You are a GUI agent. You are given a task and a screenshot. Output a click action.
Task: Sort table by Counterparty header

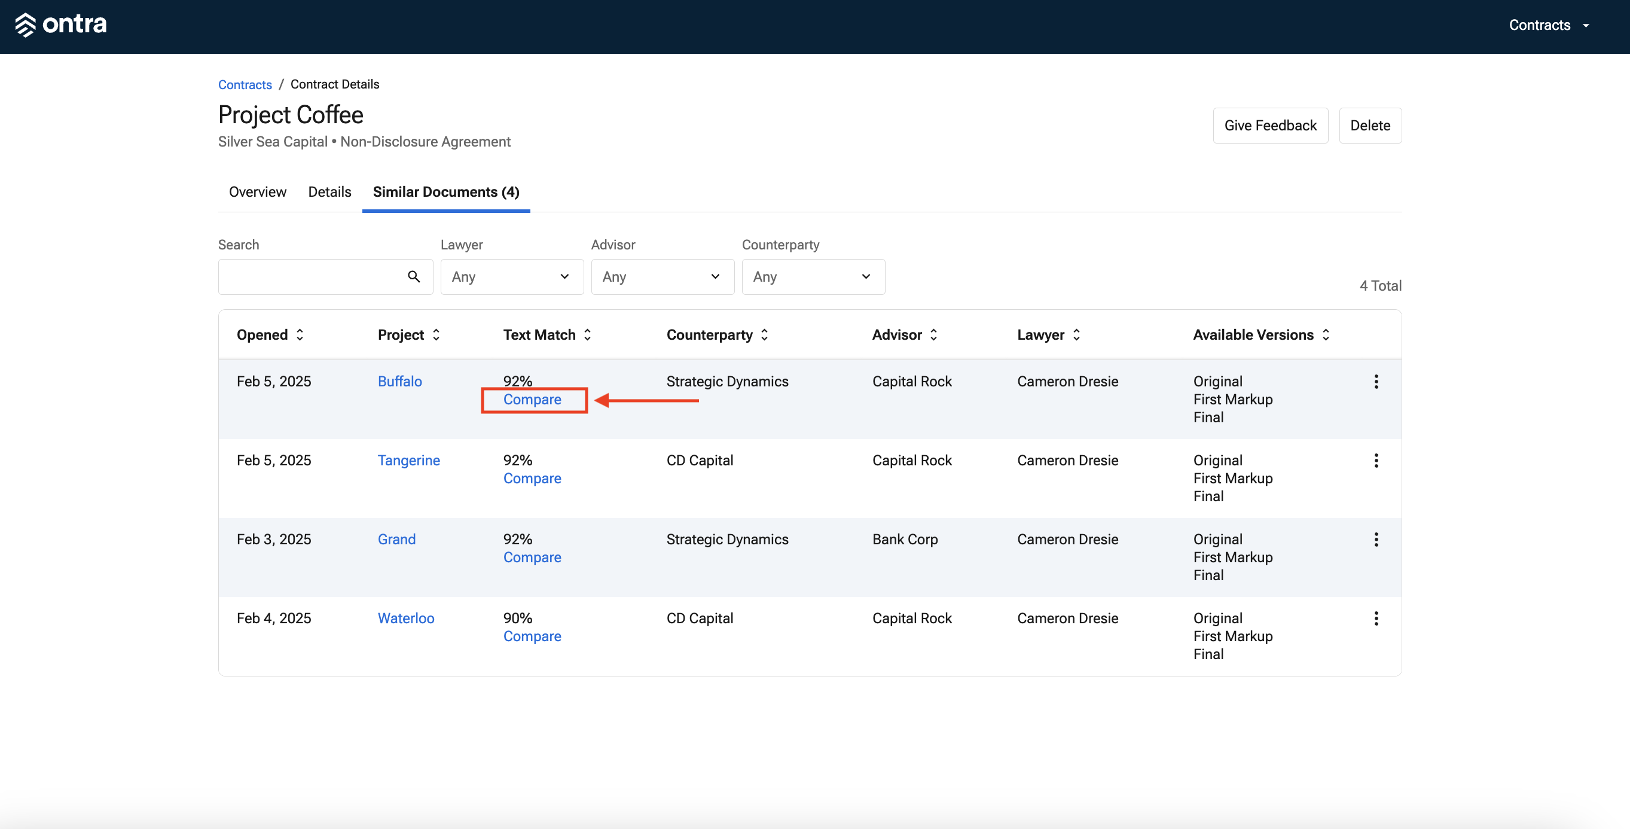pos(718,335)
